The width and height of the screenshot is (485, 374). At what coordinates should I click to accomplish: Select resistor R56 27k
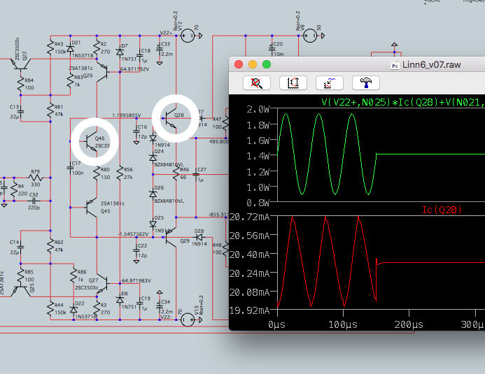pos(120,173)
